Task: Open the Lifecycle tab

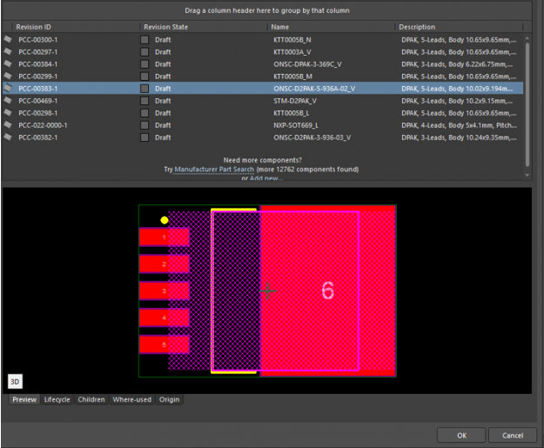Action: [x=57, y=399]
